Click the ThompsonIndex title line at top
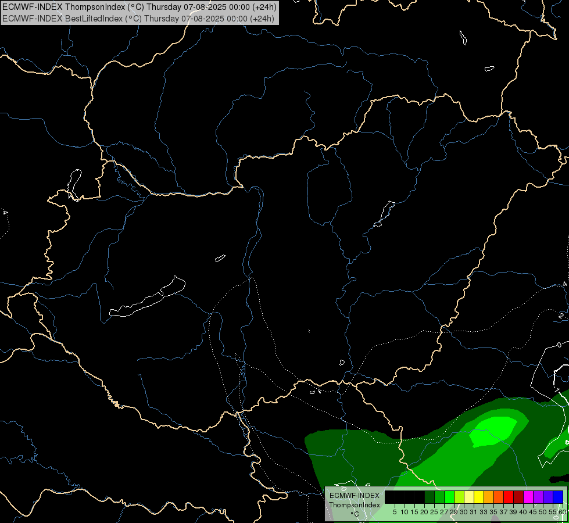 click(x=139, y=6)
